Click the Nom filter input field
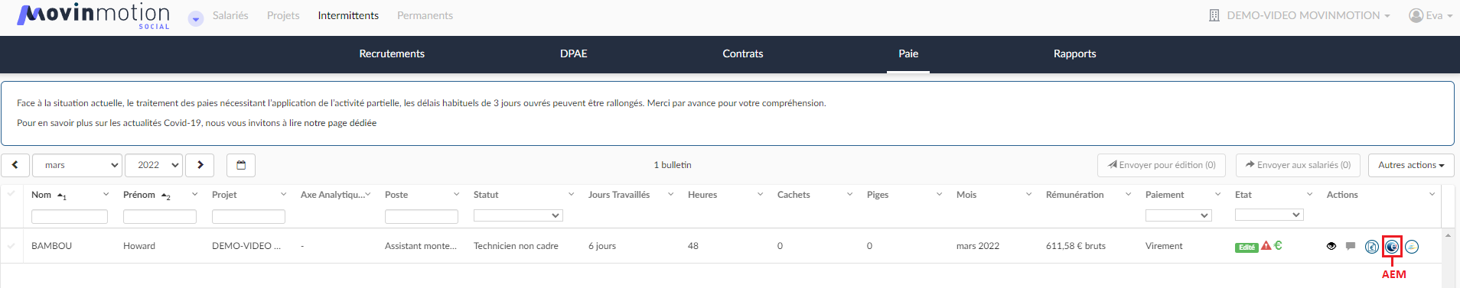Screen dimensions: 1460x288 click(70, 217)
